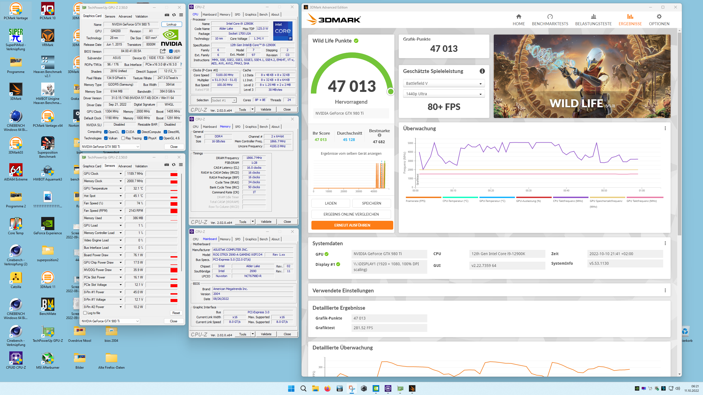
Task: Switch to Bench tab in top CPU-Z window
Action: (263, 15)
